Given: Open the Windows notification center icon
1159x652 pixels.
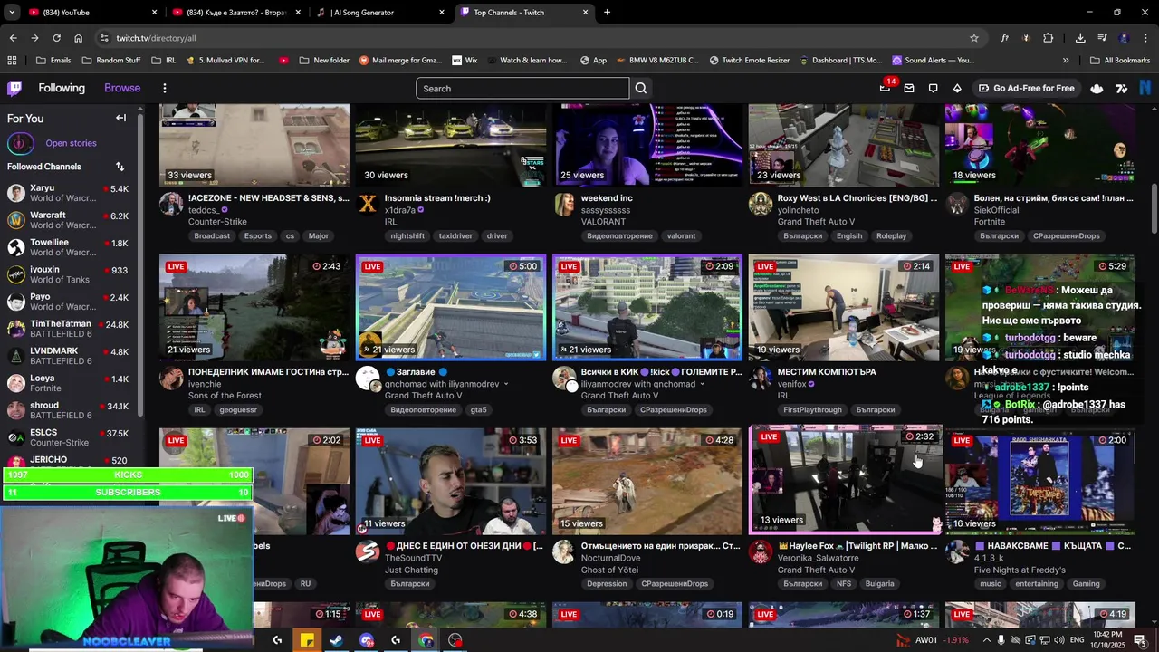Looking at the screenshot, I should pyautogui.click(x=1140, y=640).
